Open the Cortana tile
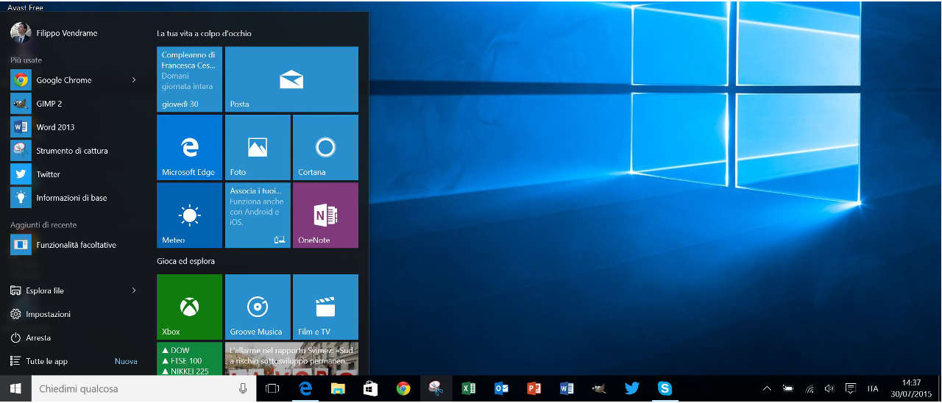 point(325,147)
